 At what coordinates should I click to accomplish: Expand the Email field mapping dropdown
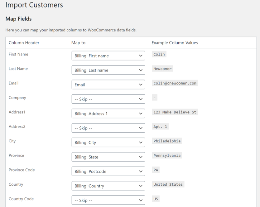(108, 85)
